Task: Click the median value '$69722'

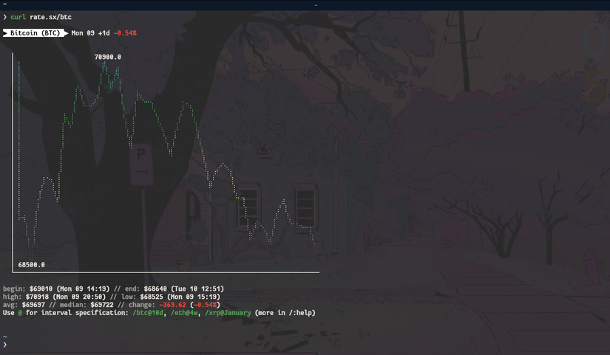Action: 102,305
